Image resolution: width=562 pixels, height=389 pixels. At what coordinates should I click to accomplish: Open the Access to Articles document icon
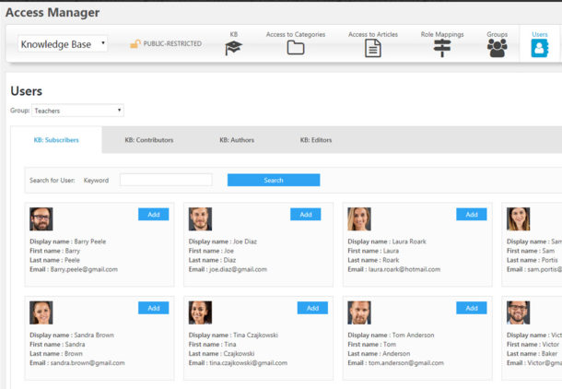tap(373, 49)
